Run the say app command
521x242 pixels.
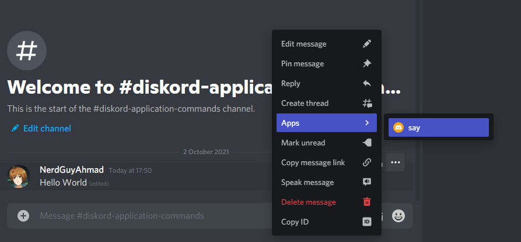(x=439, y=127)
